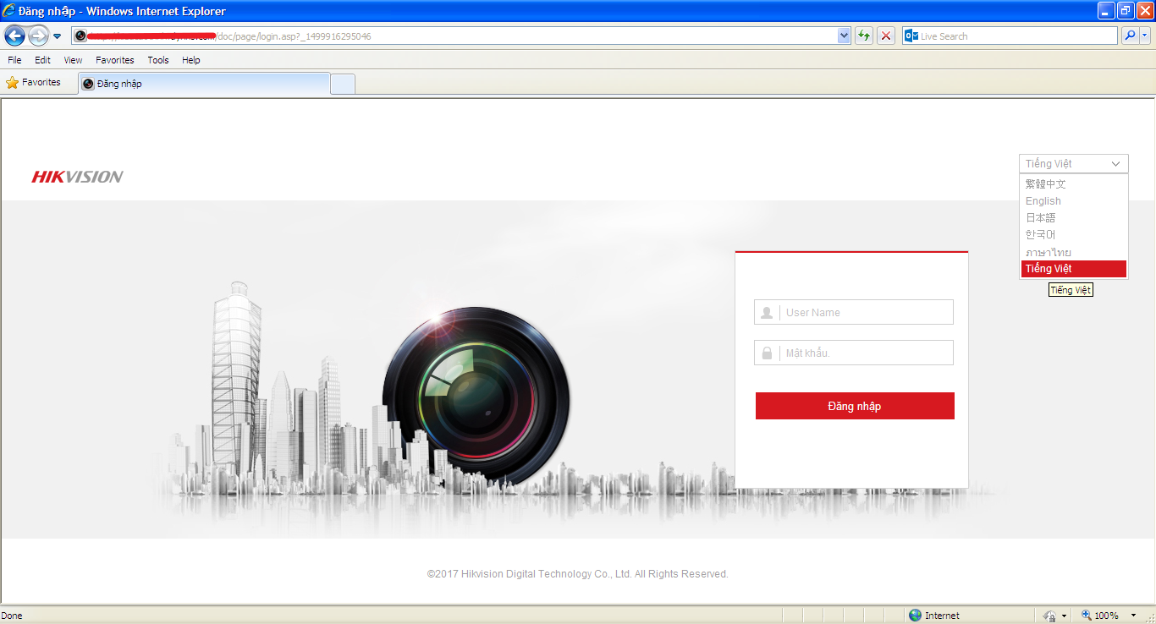Open the File menu

[x=14, y=60]
